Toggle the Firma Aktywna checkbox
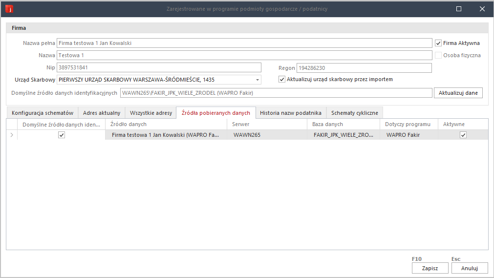494x278 pixels. click(x=438, y=43)
